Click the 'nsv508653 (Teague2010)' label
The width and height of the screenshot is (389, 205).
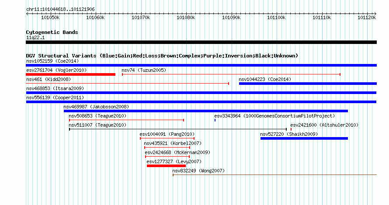(97, 116)
